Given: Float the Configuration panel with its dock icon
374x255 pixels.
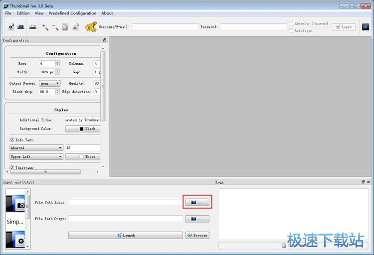Looking at the screenshot, I should (x=105, y=40).
